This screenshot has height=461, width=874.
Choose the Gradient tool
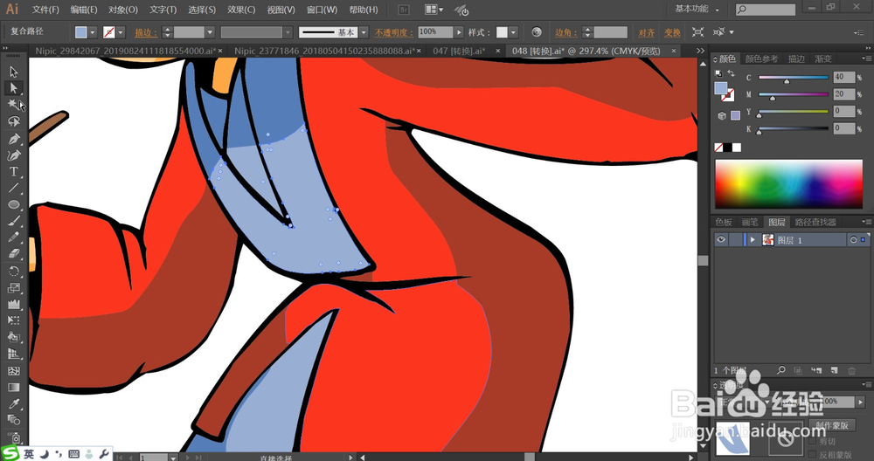click(14, 388)
